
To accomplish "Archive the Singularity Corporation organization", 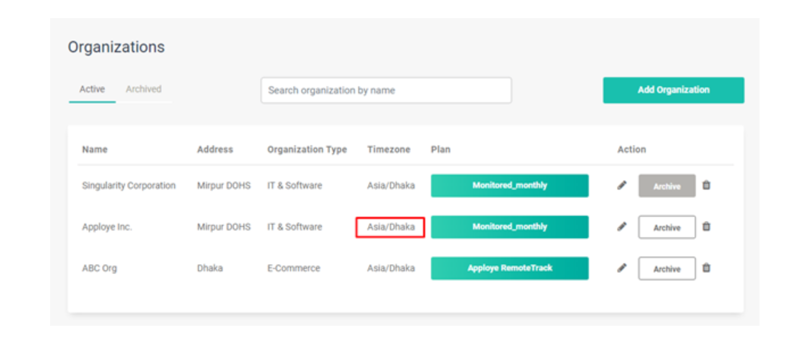I will [x=667, y=186].
